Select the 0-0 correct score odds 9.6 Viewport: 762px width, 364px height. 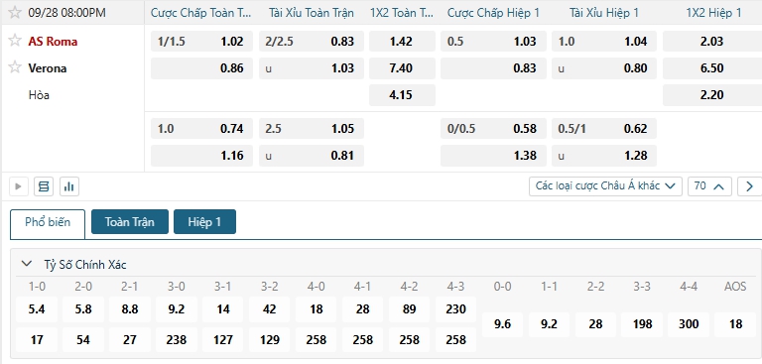point(502,324)
